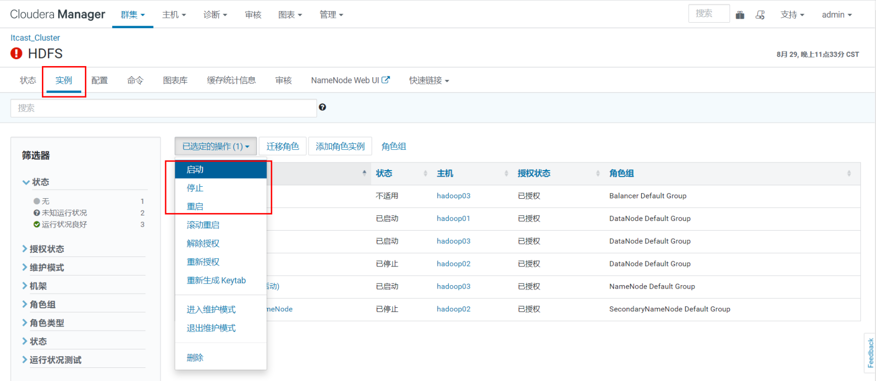This screenshot has height=381, width=876.
Task: Open the running commands icon in top bar
Action: [x=760, y=15]
